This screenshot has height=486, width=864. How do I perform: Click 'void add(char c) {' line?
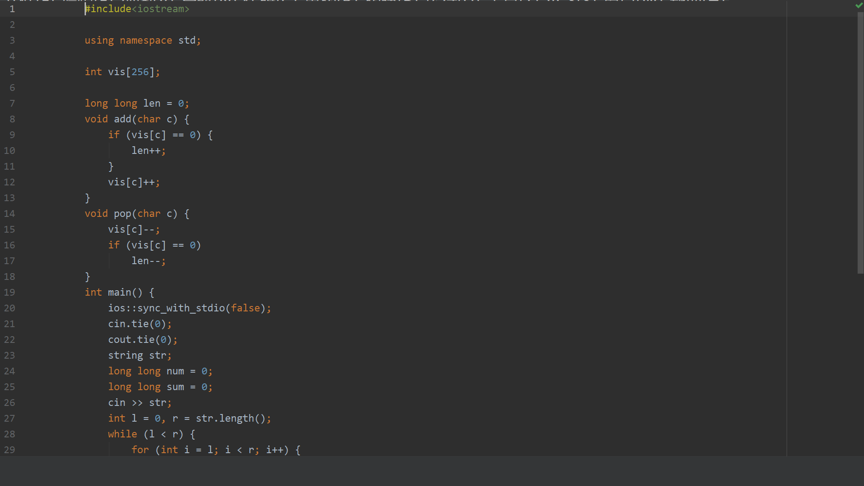click(137, 119)
